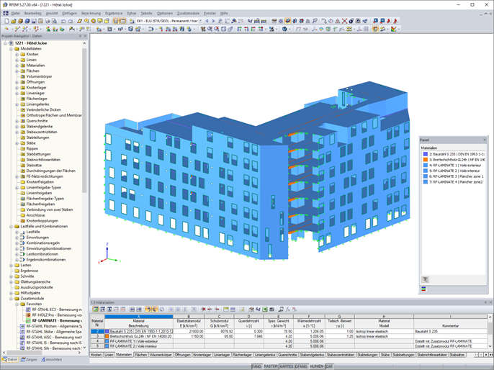Collapse the Modelldaten tree node
Viewport: 494px width, 370px height.
(11, 49)
